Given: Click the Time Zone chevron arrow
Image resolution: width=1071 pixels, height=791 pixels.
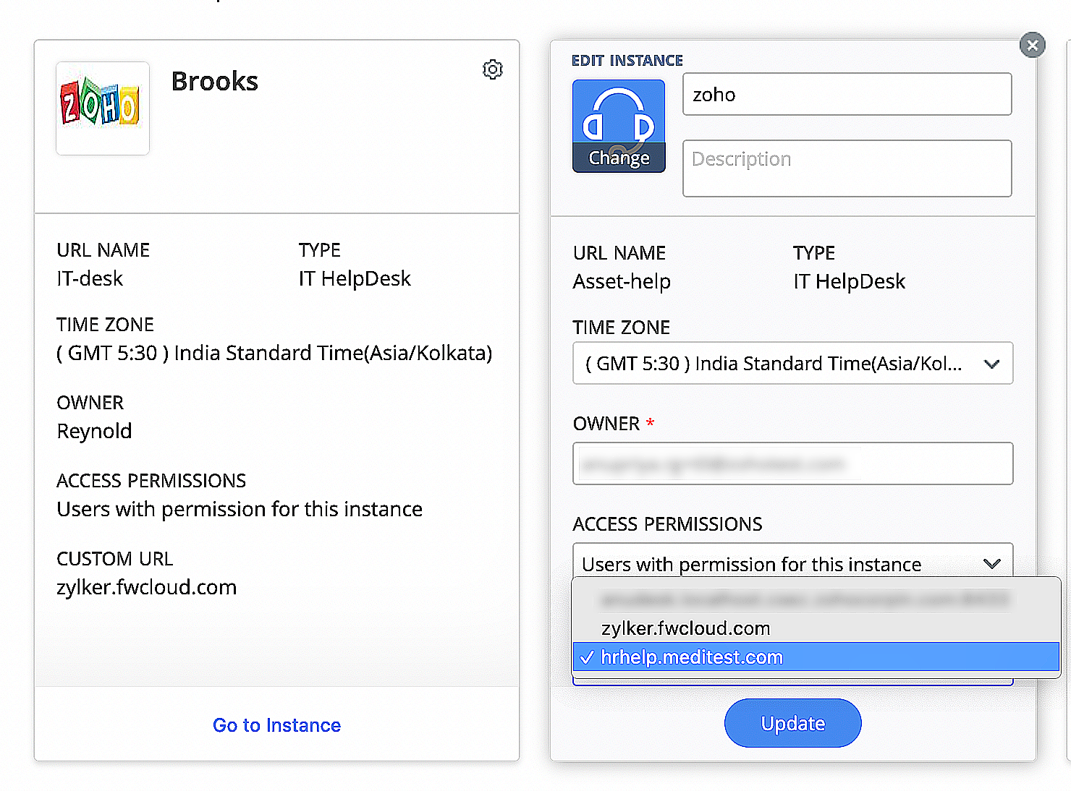Looking at the screenshot, I should [991, 364].
